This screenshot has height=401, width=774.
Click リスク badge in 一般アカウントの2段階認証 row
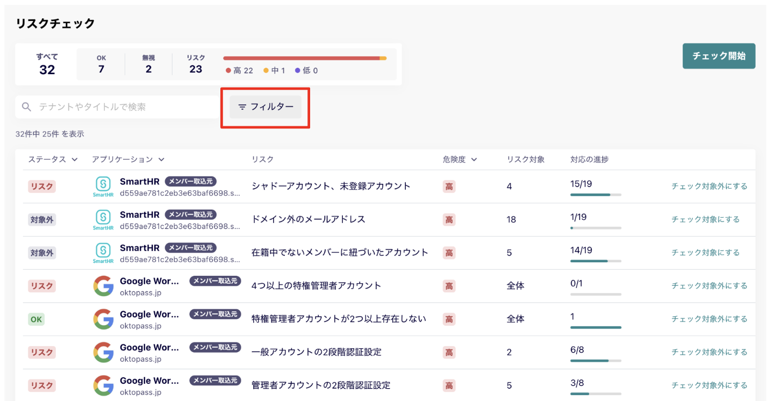click(42, 353)
